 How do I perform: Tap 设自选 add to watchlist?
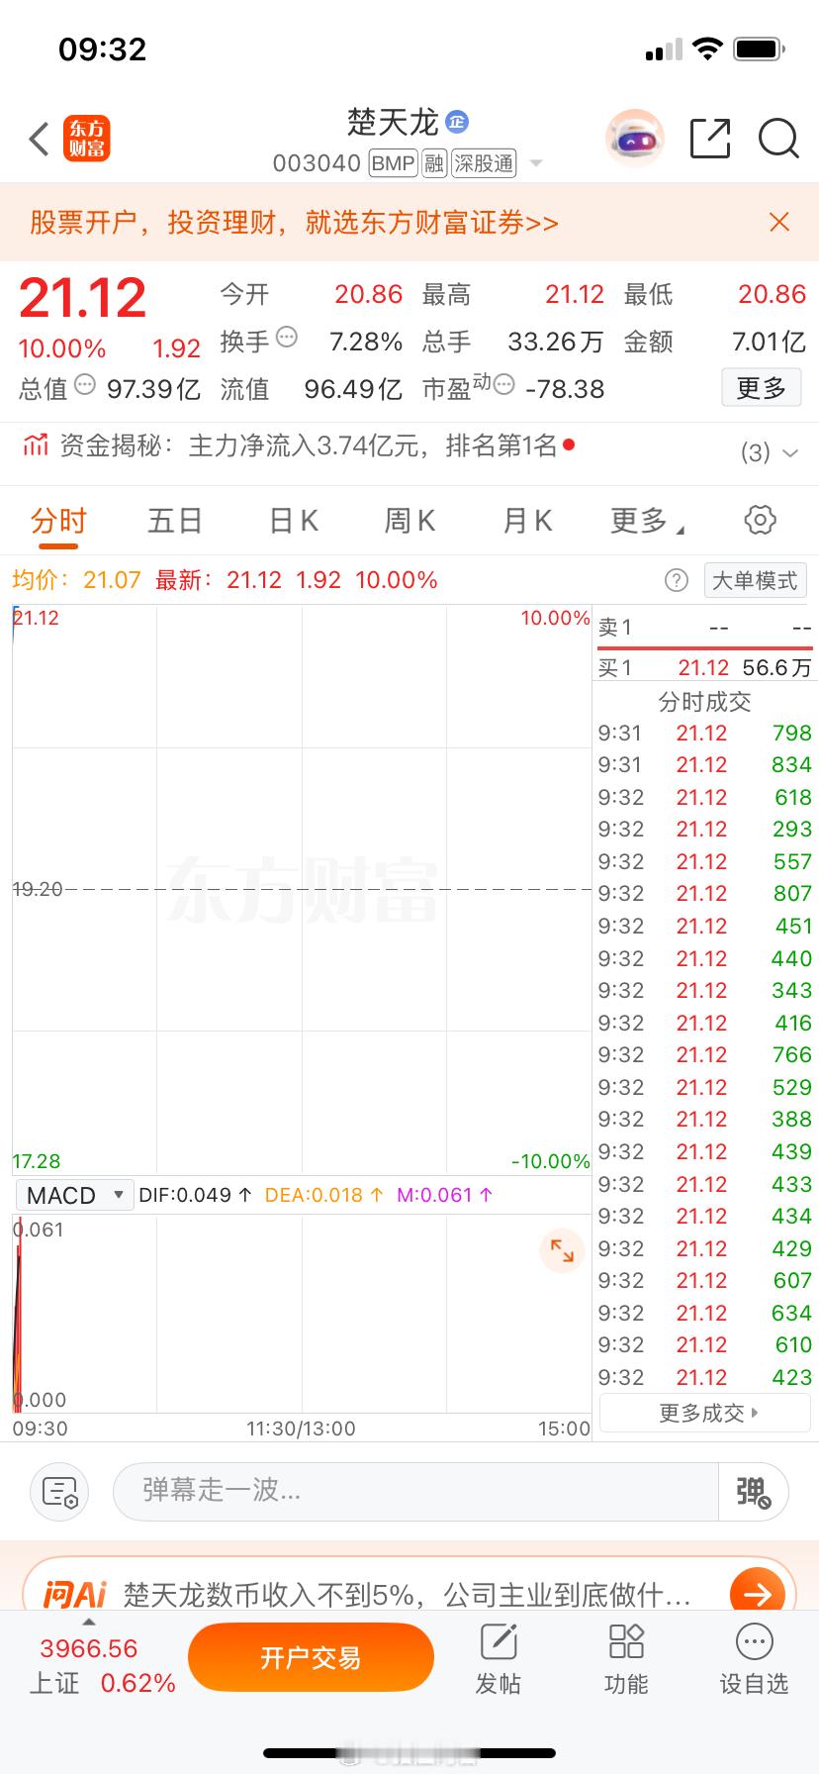coord(754,1659)
